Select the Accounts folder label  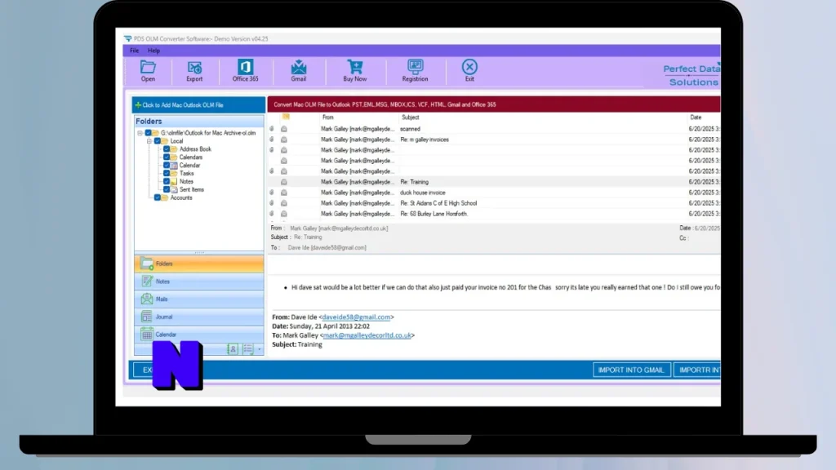point(181,197)
